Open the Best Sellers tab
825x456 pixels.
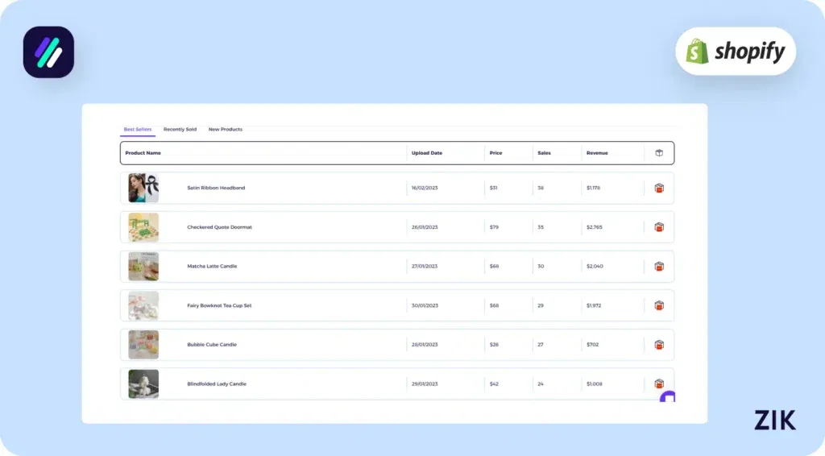pyautogui.click(x=138, y=130)
